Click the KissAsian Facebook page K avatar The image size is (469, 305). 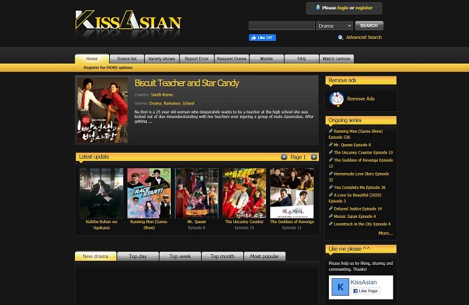(x=340, y=287)
